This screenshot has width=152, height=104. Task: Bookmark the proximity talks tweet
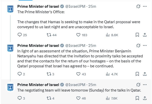137,74
